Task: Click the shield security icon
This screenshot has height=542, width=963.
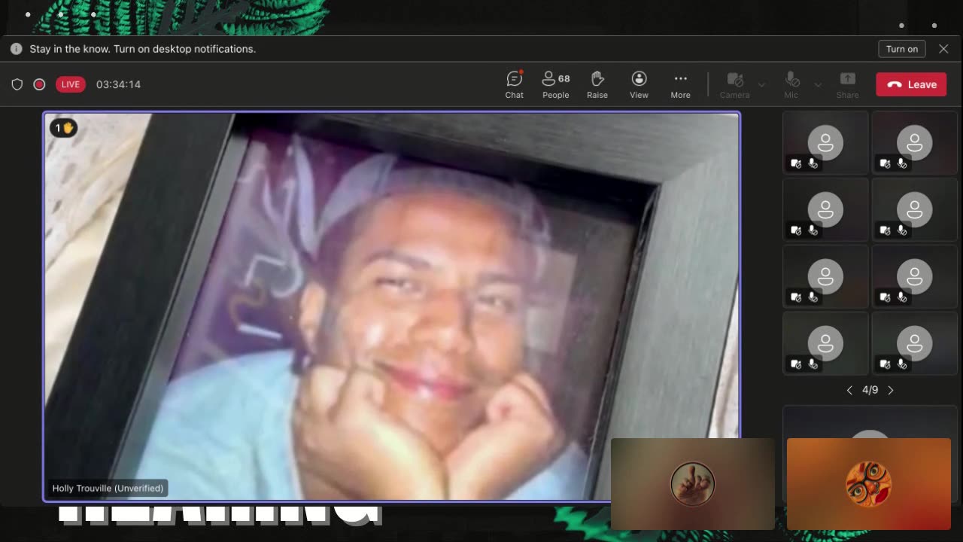Action: tap(17, 84)
